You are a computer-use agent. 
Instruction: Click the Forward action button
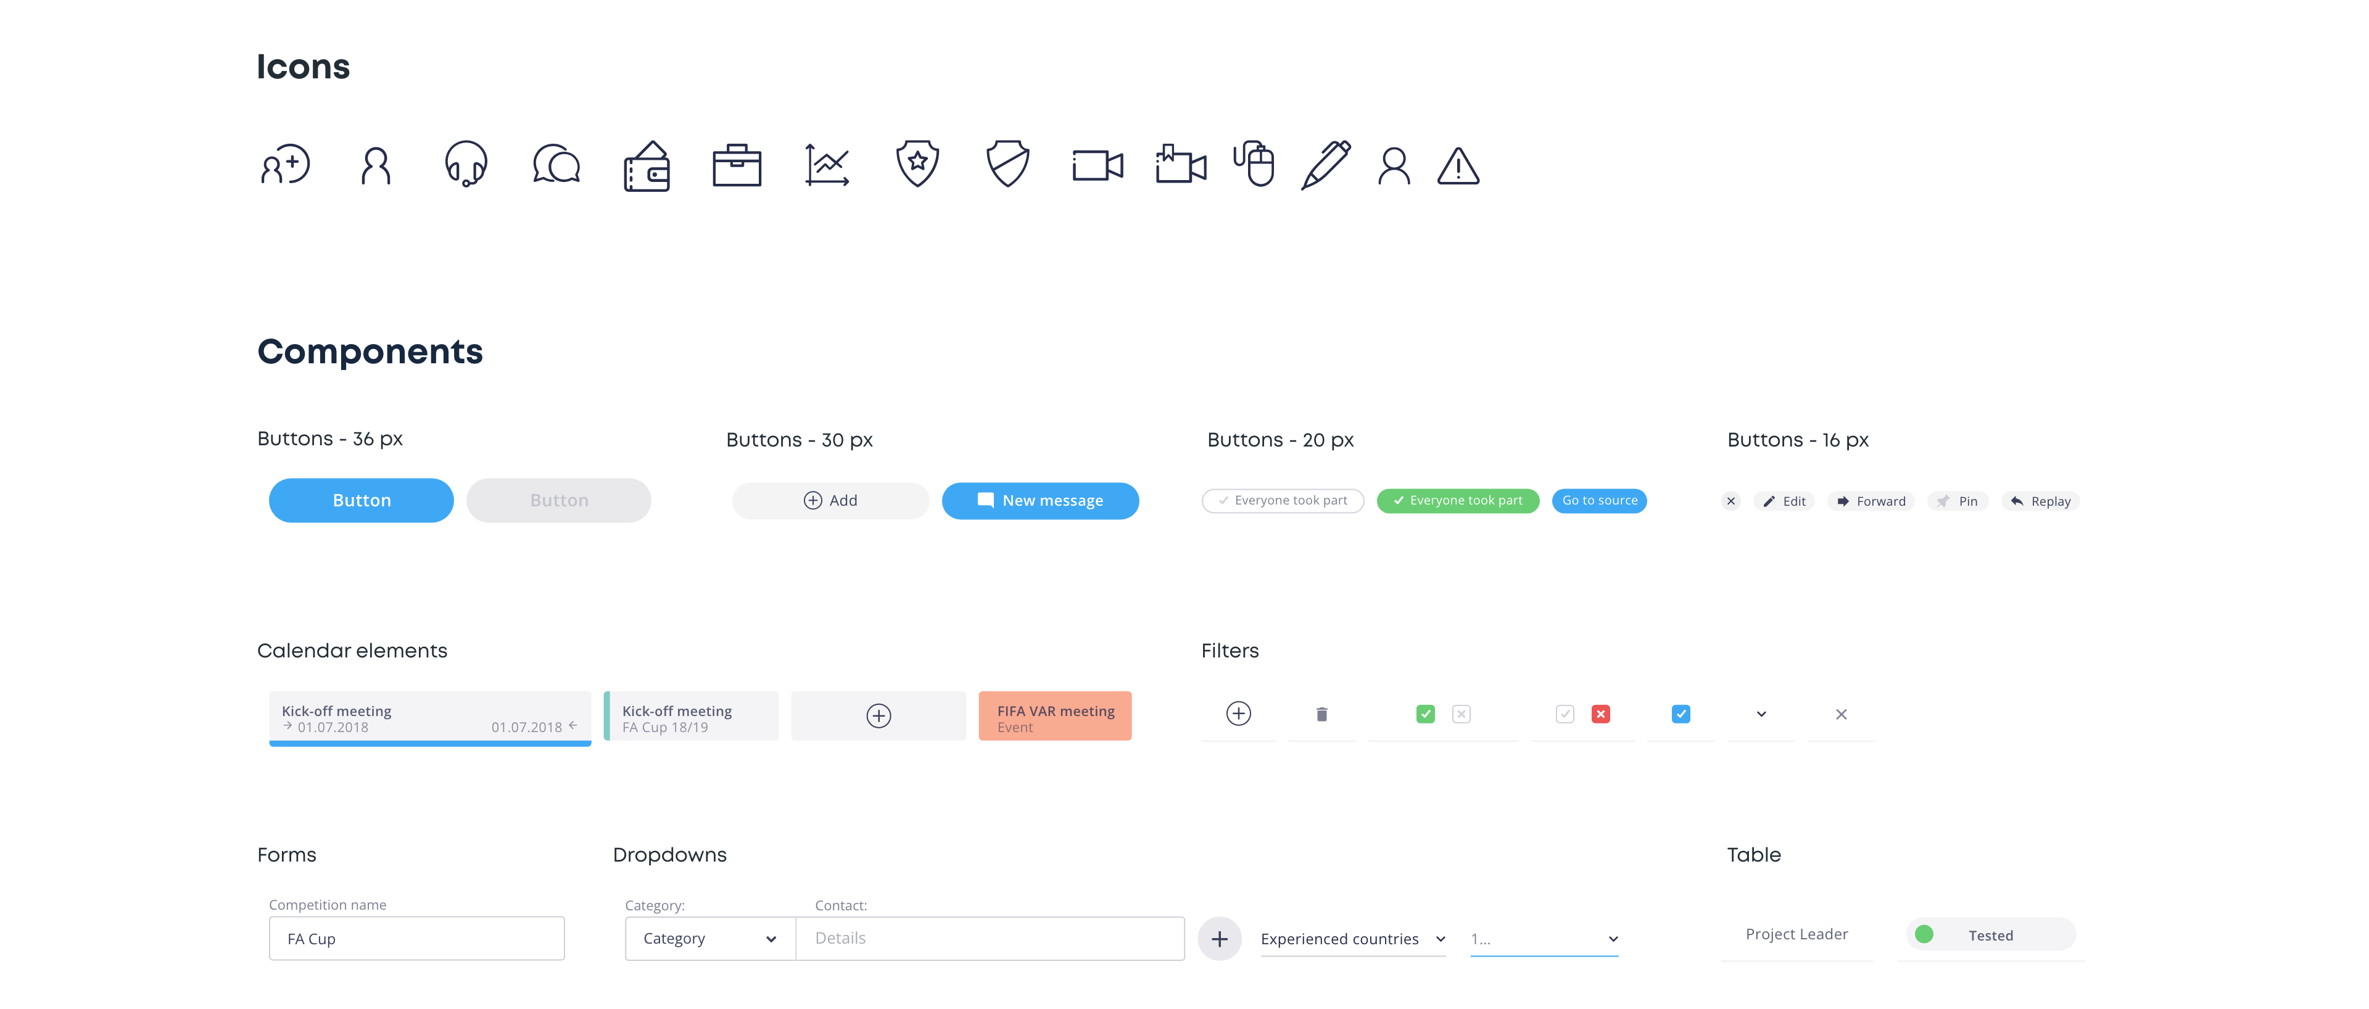click(x=1871, y=501)
